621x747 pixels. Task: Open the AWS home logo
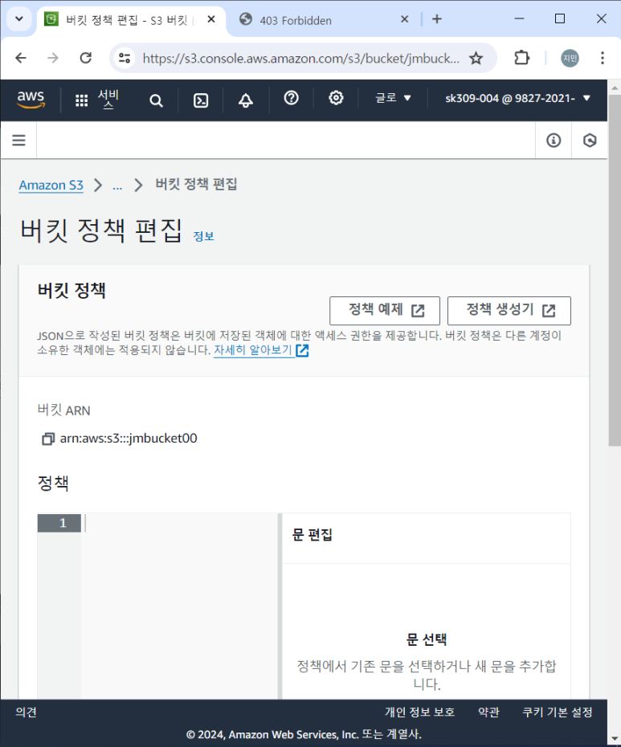[x=31, y=99]
